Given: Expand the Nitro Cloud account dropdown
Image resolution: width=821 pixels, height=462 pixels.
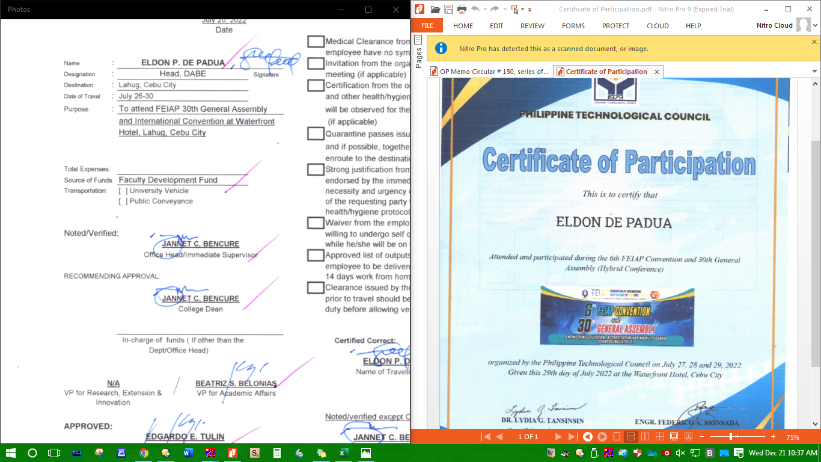Looking at the screenshot, I should click(x=816, y=26).
